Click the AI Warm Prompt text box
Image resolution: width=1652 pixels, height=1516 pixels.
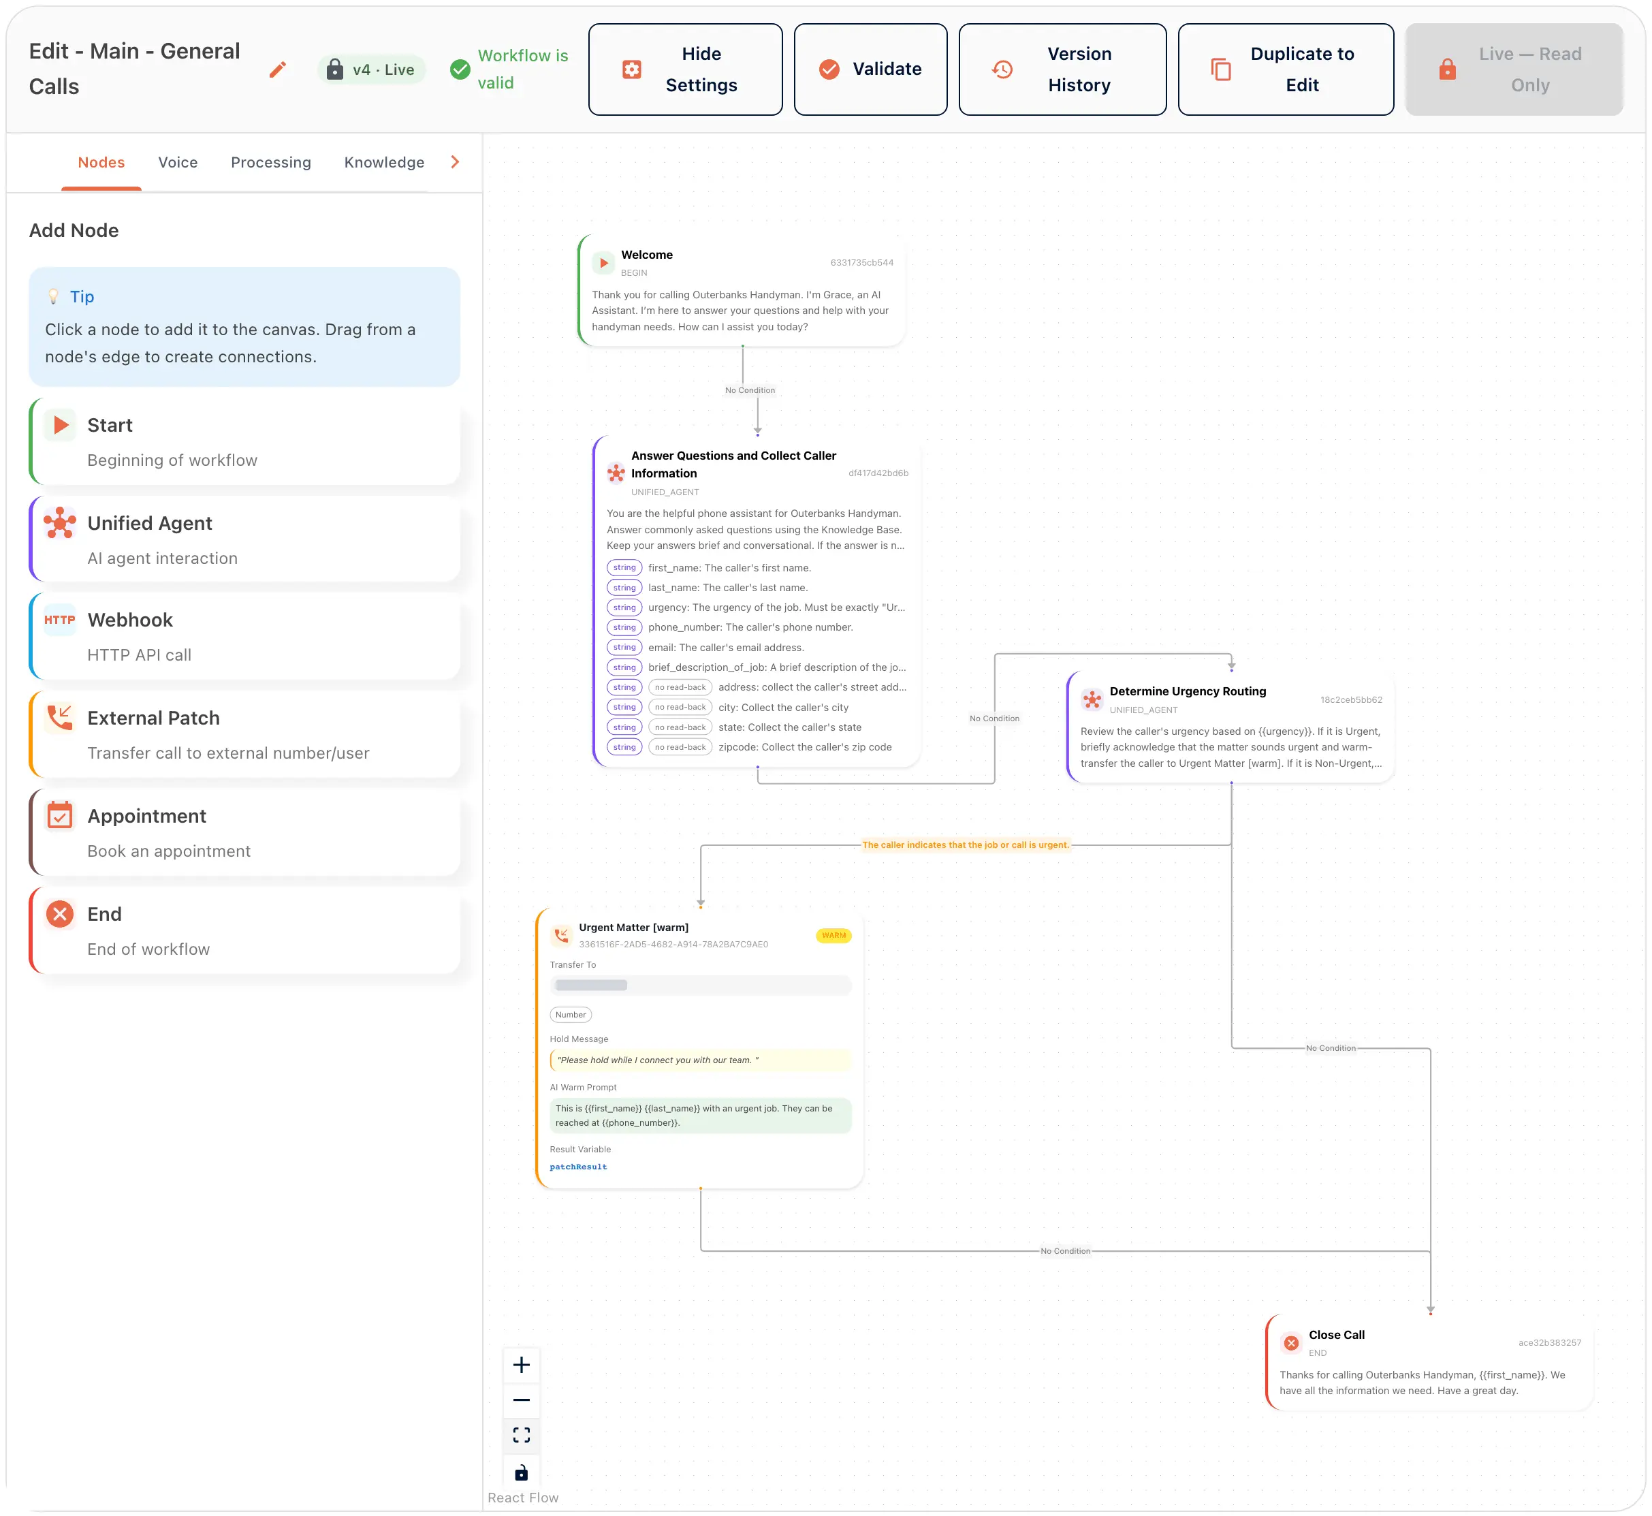(x=701, y=1116)
